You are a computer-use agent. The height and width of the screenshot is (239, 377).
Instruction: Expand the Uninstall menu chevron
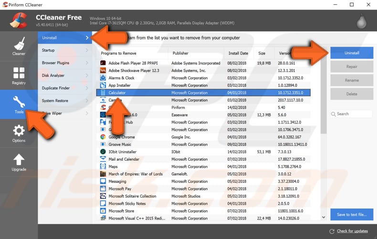(87, 38)
